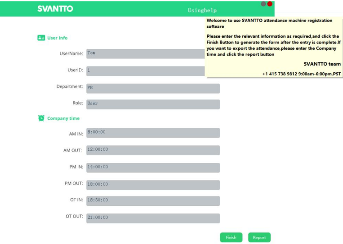Click the AM IN: label
This screenshot has width=343, height=244.
76,134
